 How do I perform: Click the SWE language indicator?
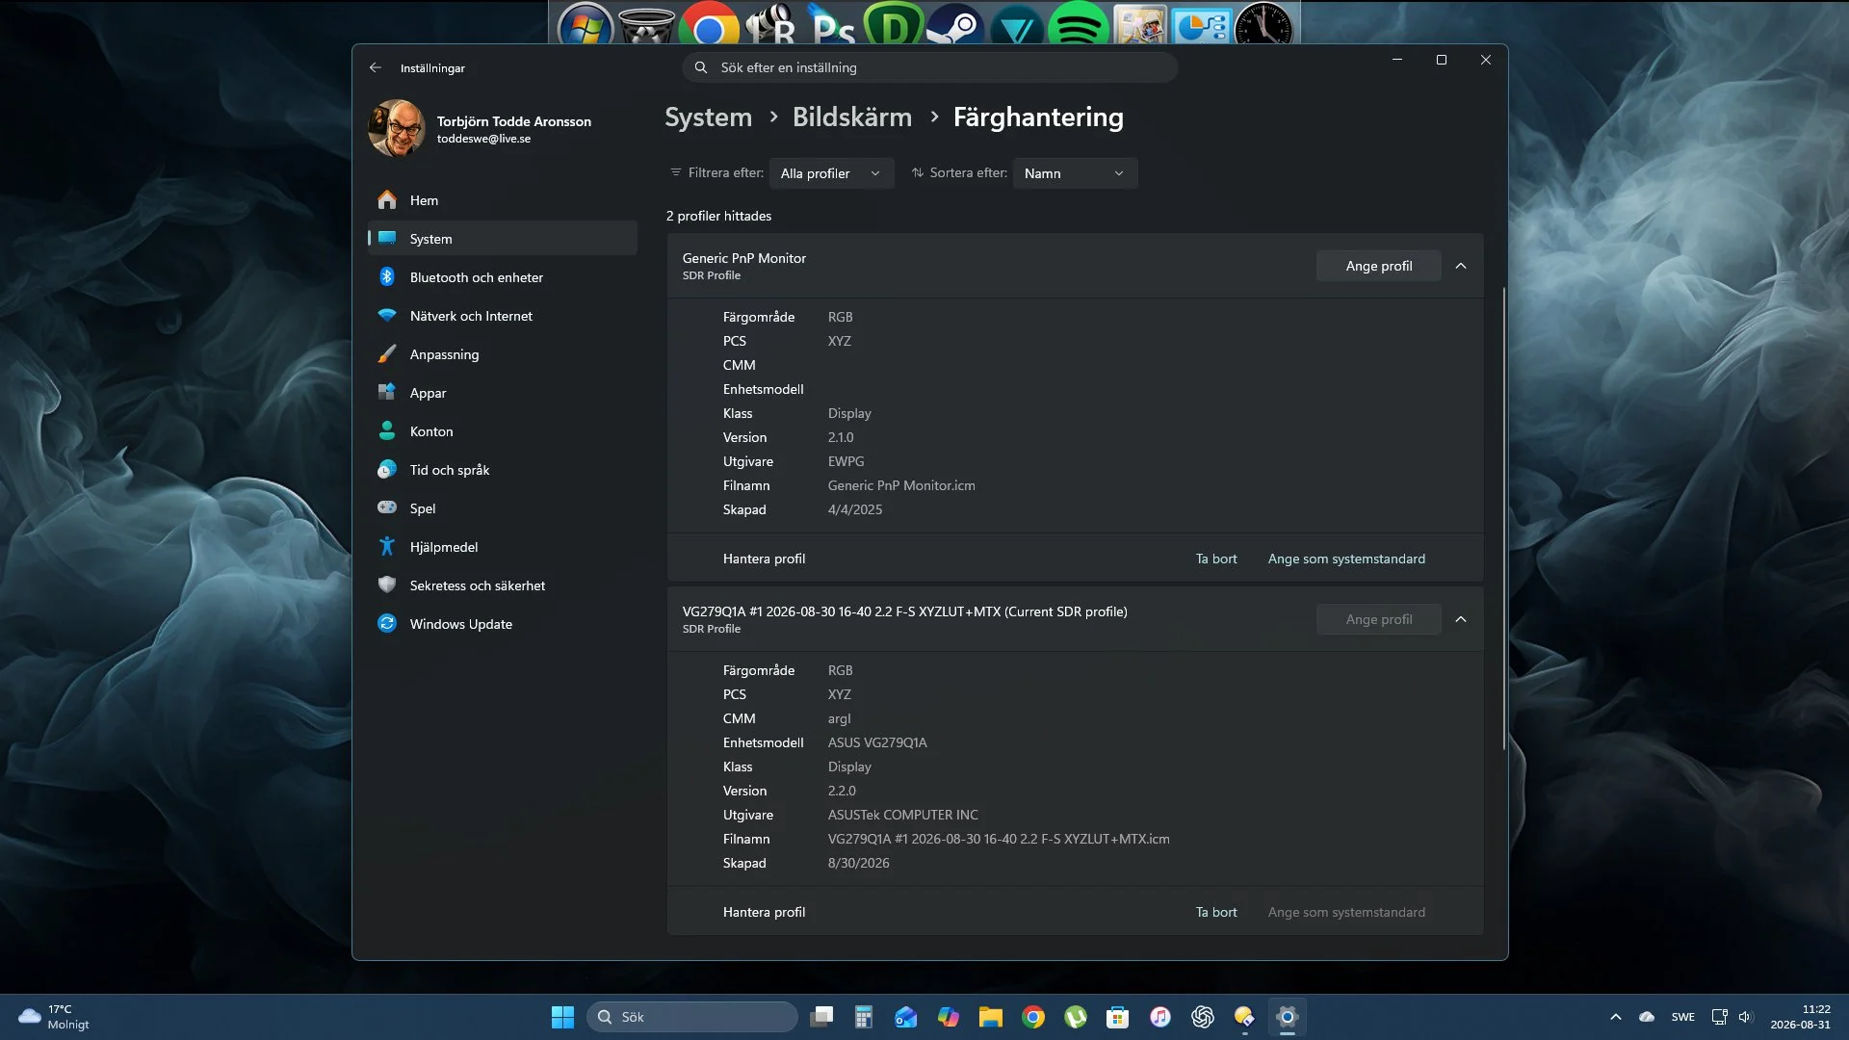click(1683, 1017)
